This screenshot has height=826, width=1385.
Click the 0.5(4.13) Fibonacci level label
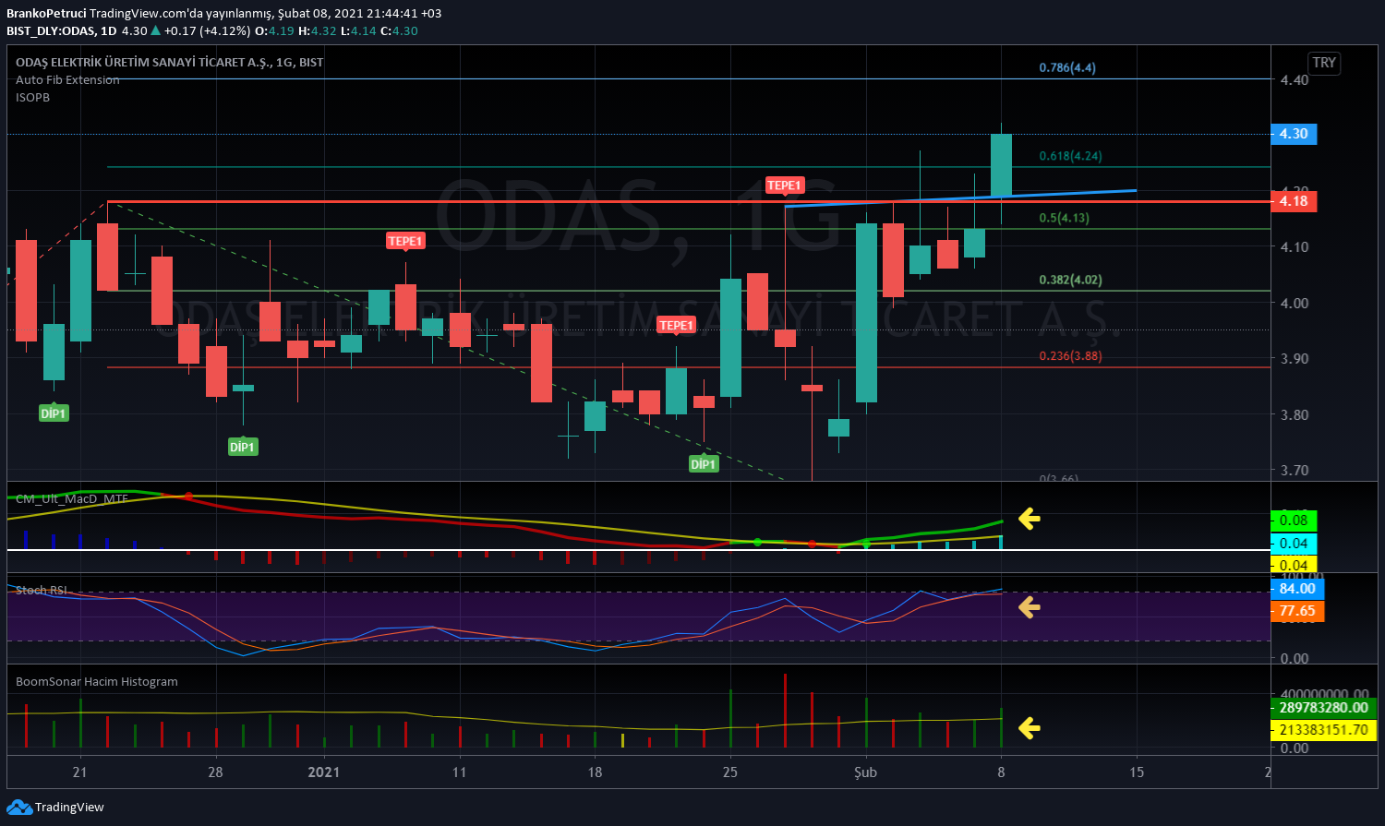pos(1064,218)
